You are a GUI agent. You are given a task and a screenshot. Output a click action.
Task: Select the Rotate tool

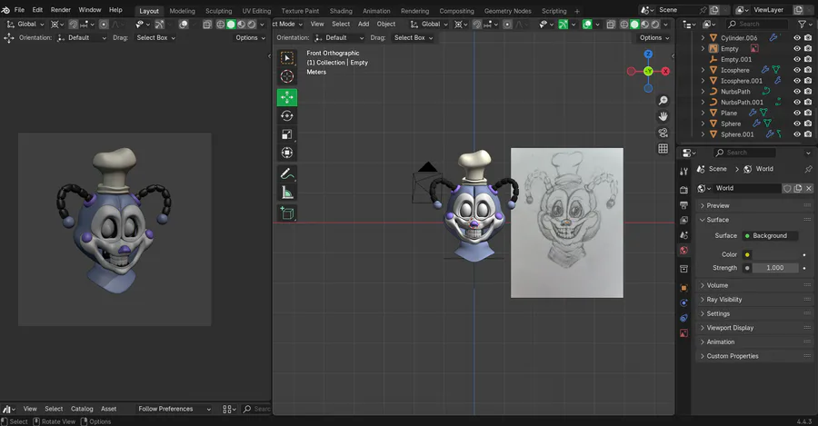[x=287, y=115]
